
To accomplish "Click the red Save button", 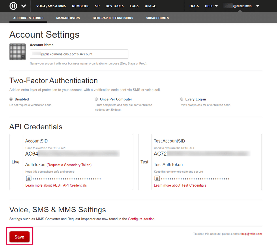I will tap(19, 237).
